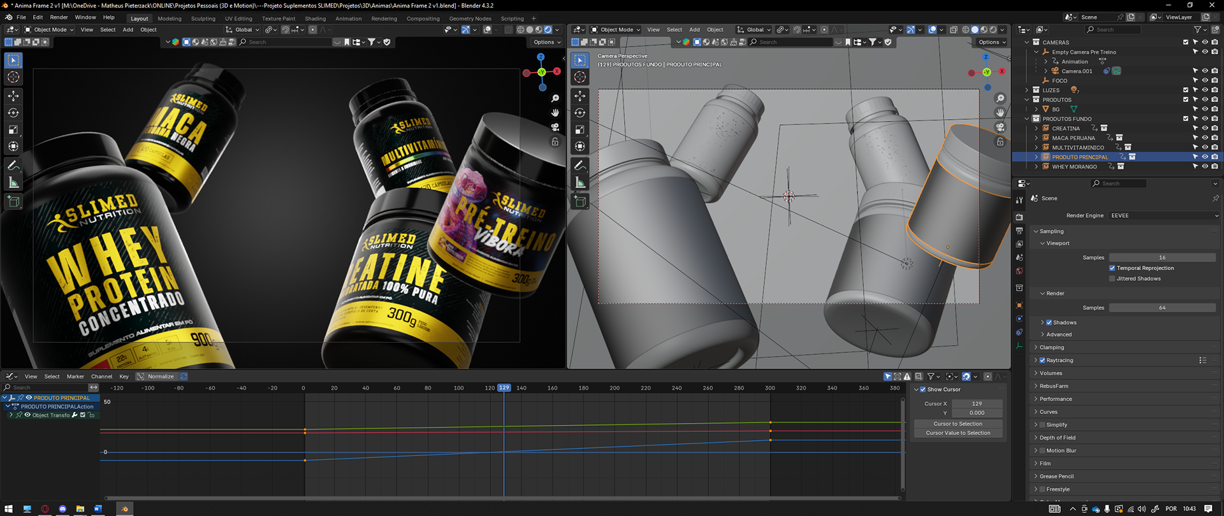
Task: Open the Object properties tab
Action: pos(1019,305)
